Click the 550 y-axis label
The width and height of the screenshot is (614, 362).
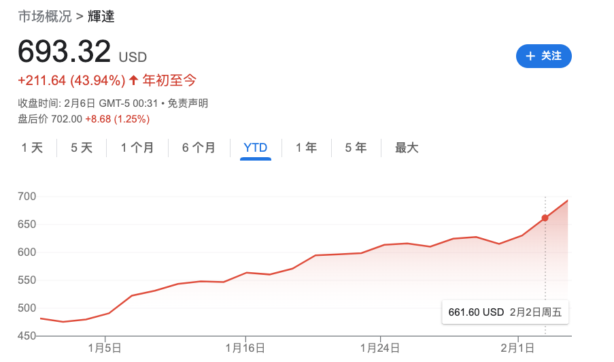point(27,280)
